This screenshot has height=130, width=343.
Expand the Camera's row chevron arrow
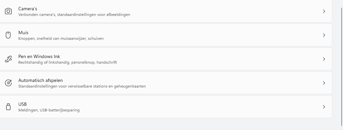click(x=324, y=11)
